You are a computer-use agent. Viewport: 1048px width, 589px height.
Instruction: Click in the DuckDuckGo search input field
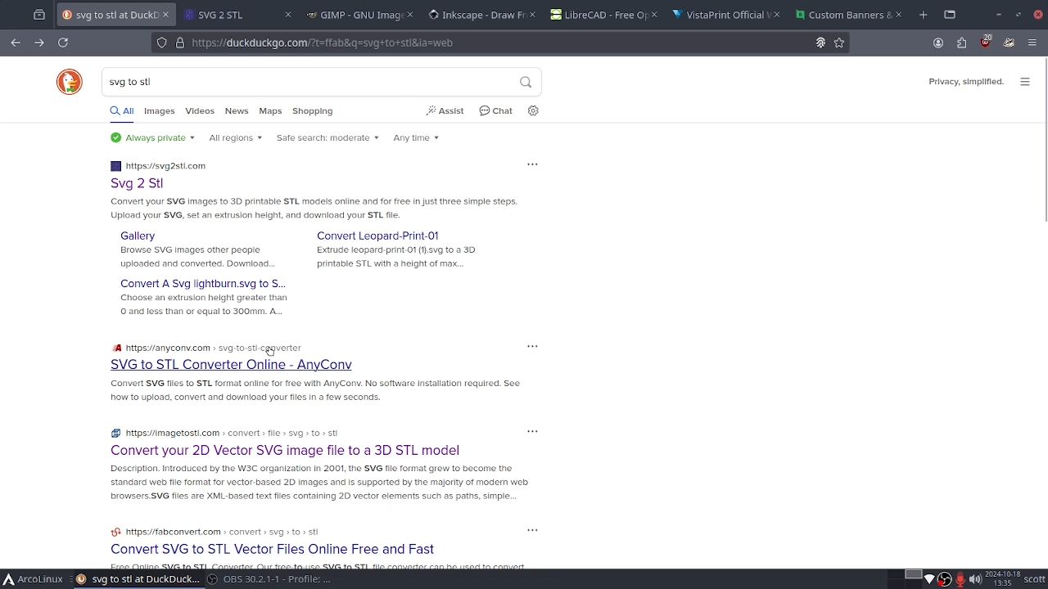click(x=311, y=82)
